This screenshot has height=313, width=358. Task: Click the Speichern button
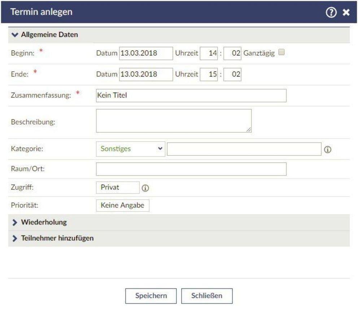[x=151, y=296]
